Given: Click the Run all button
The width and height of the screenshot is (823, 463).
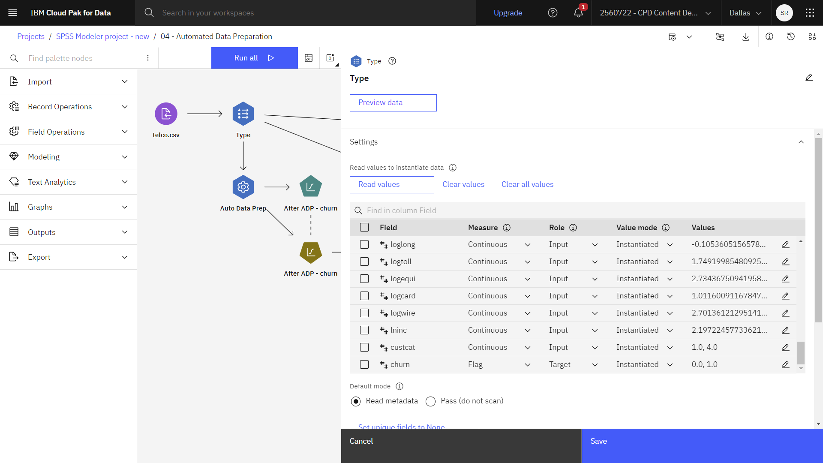Looking at the screenshot, I should click(255, 58).
